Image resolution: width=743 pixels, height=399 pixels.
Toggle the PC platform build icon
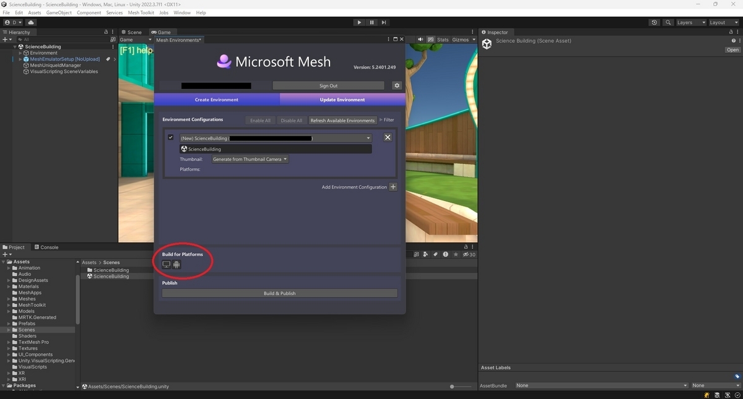coord(166,265)
